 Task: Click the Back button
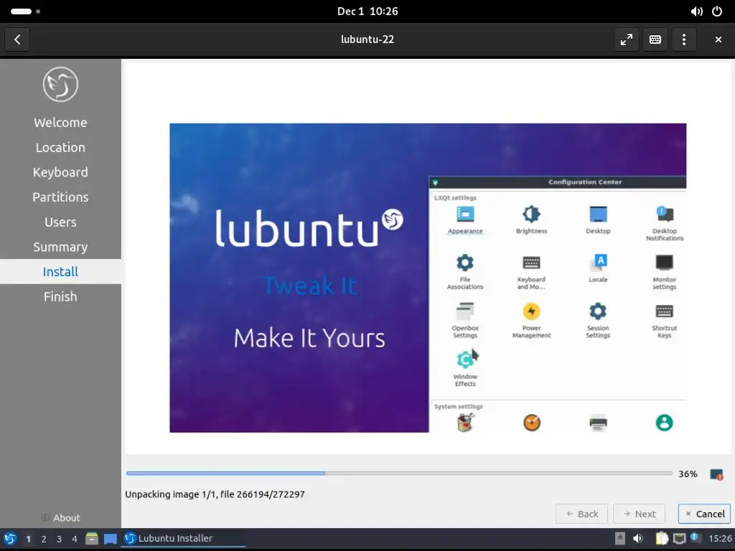click(581, 514)
